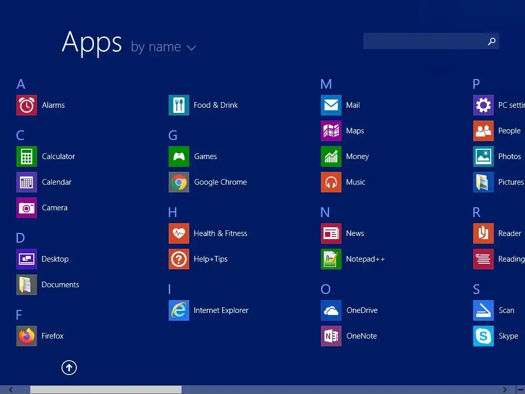Select the letter N group header
The height and width of the screenshot is (394, 525).
pos(325,212)
